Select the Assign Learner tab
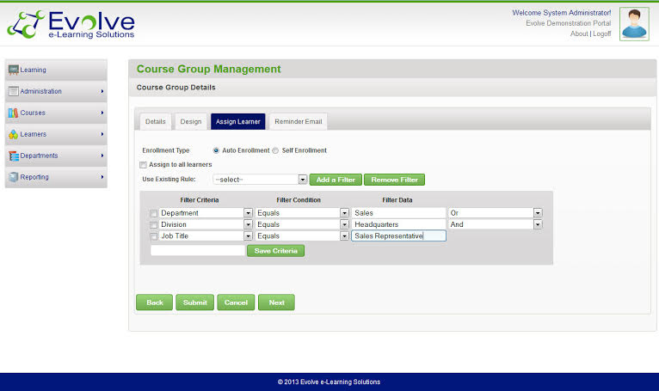The image size is (659, 391). pyautogui.click(x=238, y=121)
